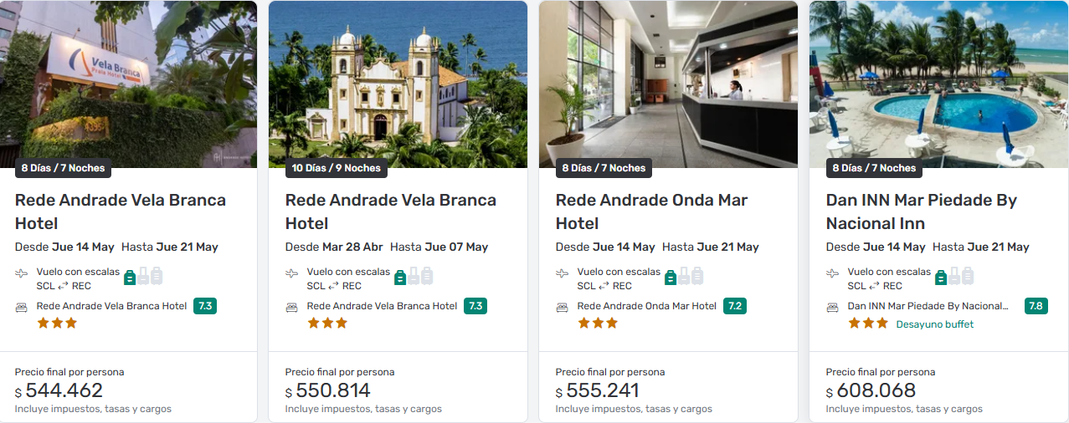Click the 7.2 rating badge
This screenshot has height=423, width=1069.
[x=735, y=306]
